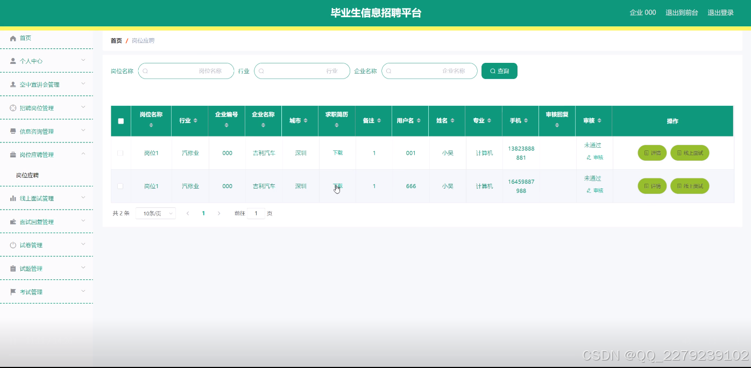Check the row checkbox for user 001
Image resolution: width=751 pixels, height=368 pixels.
(x=121, y=153)
